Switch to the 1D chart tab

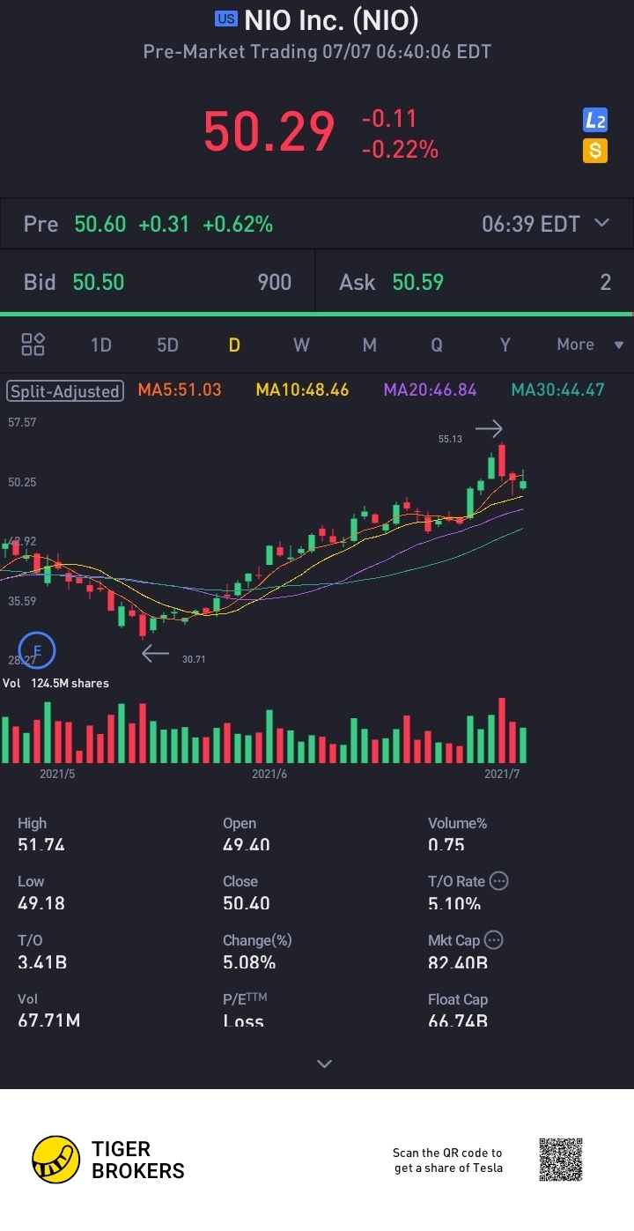(101, 345)
